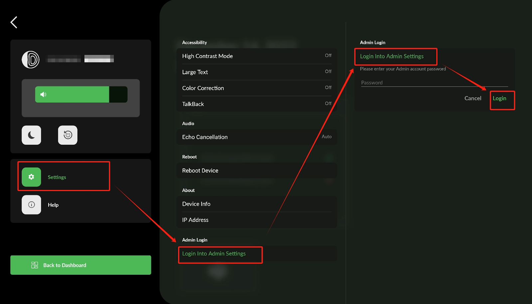Click the speaker volume icon

pyautogui.click(x=43, y=95)
